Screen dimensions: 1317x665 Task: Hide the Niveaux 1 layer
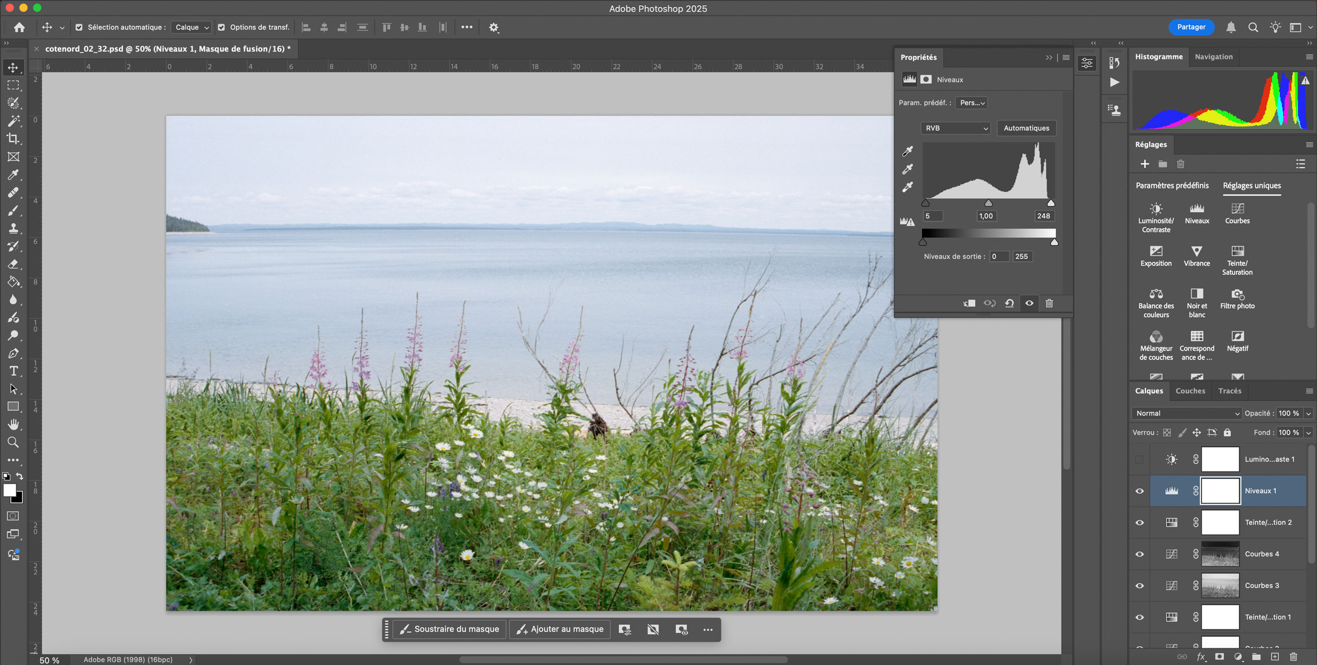[x=1139, y=491]
